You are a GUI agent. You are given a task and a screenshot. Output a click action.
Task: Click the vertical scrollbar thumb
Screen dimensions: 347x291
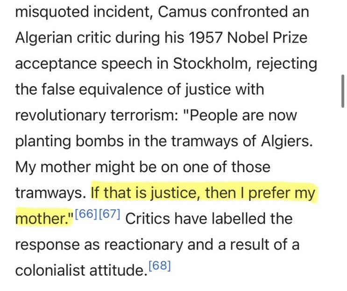pyautogui.click(x=343, y=90)
